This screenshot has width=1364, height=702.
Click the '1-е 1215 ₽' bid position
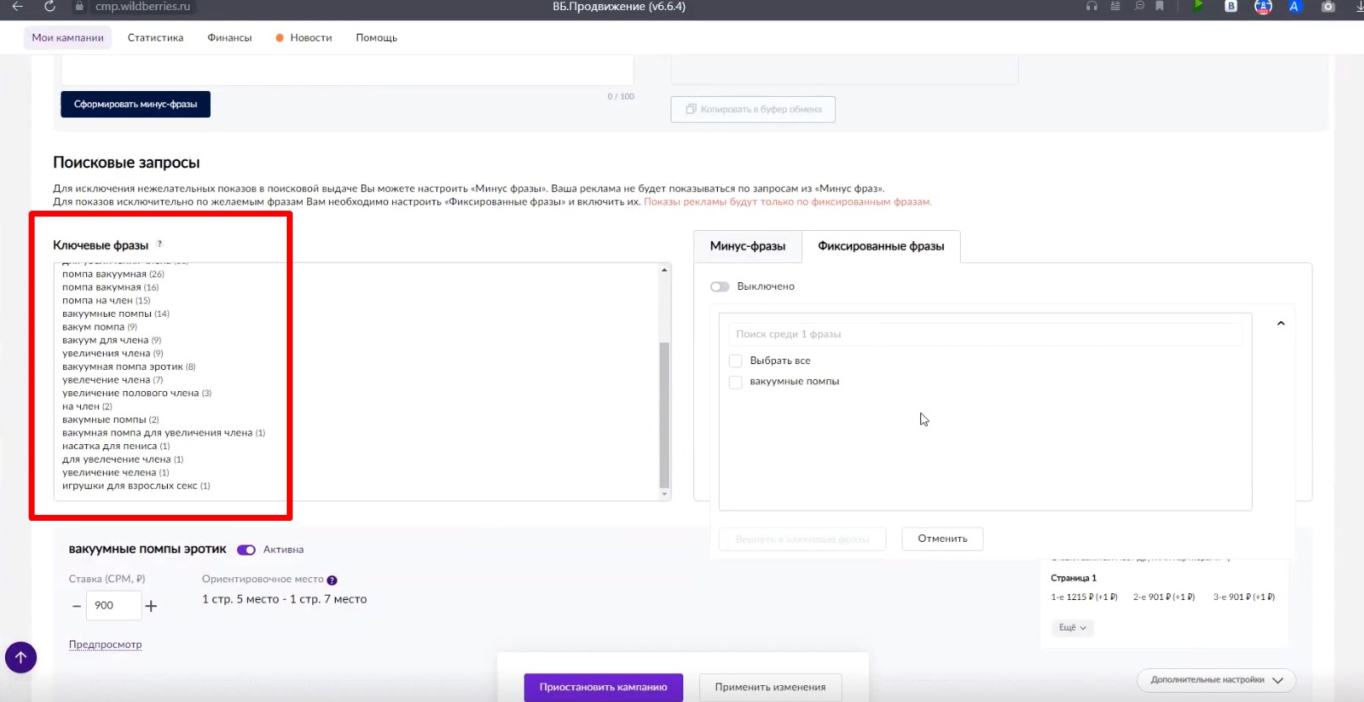click(x=1084, y=598)
